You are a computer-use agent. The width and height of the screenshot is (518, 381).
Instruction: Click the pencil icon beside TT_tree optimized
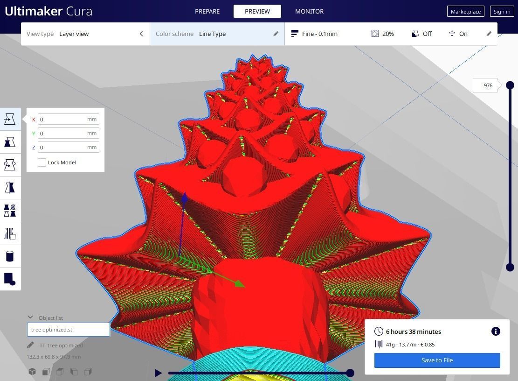[30, 346]
